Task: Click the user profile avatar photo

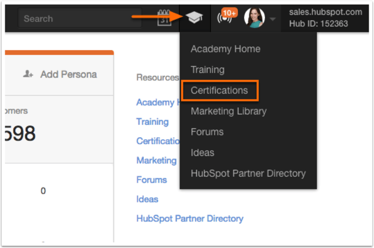Action: [x=254, y=18]
